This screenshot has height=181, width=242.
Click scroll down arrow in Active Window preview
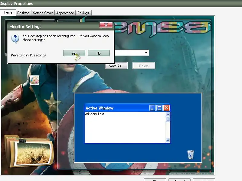pyautogui.click(x=168, y=140)
